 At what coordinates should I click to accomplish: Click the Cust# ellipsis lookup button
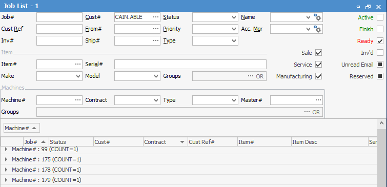click(x=156, y=17)
